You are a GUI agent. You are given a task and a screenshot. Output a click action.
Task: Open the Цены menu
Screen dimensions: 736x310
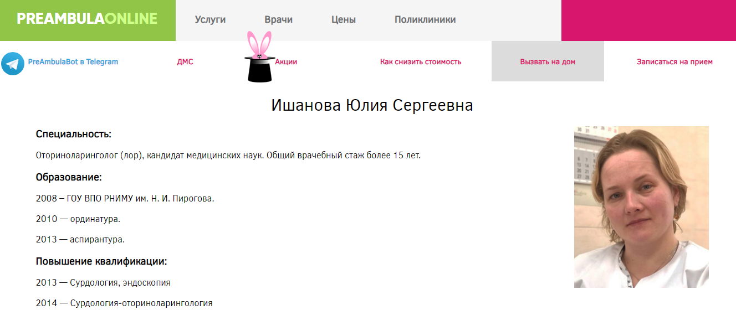click(x=344, y=20)
